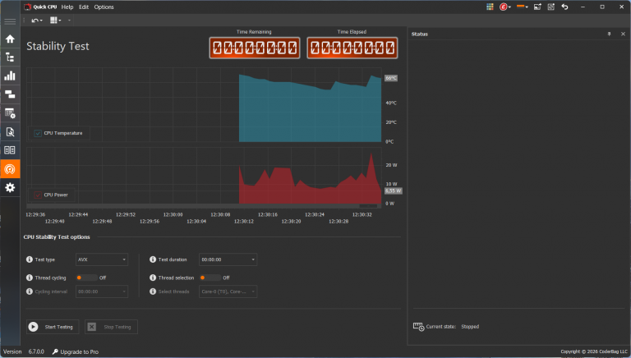Click the undo arrow in title bar
The width and height of the screenshot is (631, 358).
click(x=564, y=7)
